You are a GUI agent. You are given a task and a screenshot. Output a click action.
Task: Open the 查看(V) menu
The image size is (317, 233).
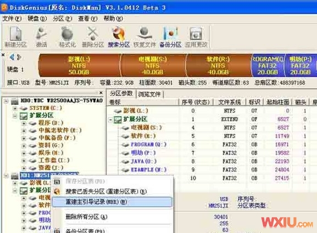tap(88, 19)
